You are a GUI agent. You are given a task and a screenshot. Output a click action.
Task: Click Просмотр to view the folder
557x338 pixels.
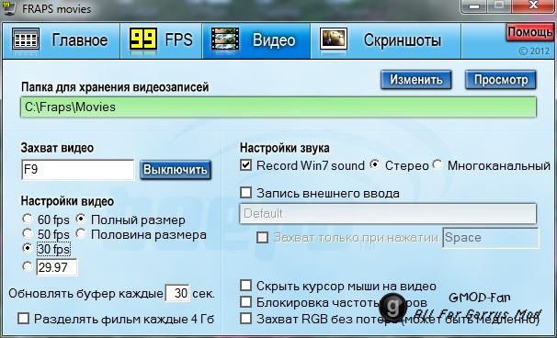click(x=501, y=80)
